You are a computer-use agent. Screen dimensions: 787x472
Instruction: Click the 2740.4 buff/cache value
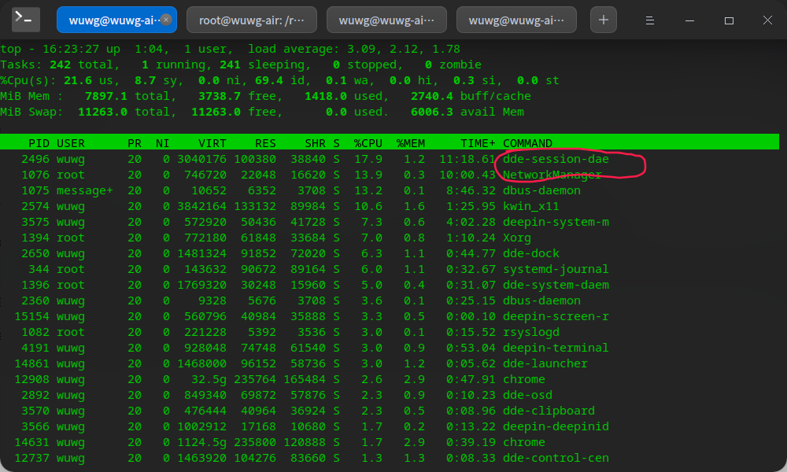(431, 96)
